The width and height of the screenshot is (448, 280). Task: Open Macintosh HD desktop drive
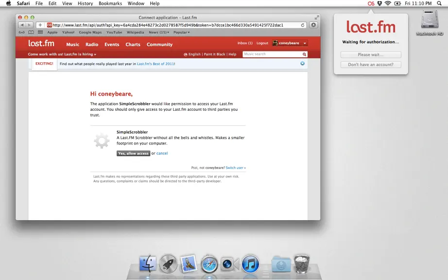pyautogui.click(x=430, y=23)
